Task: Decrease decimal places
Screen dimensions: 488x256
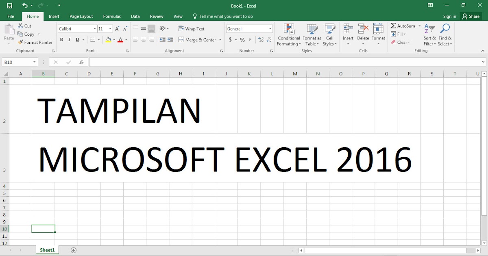Action: 269,40
